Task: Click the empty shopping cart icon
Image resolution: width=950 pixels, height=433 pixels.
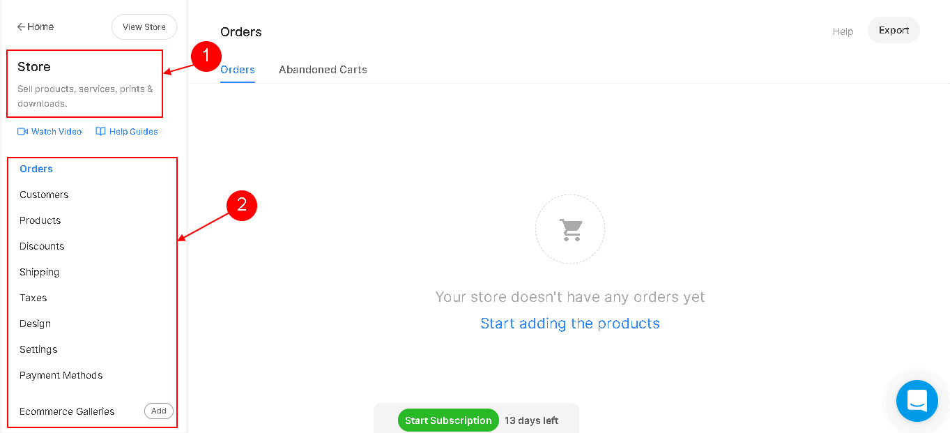Action: tap(571, 229)
